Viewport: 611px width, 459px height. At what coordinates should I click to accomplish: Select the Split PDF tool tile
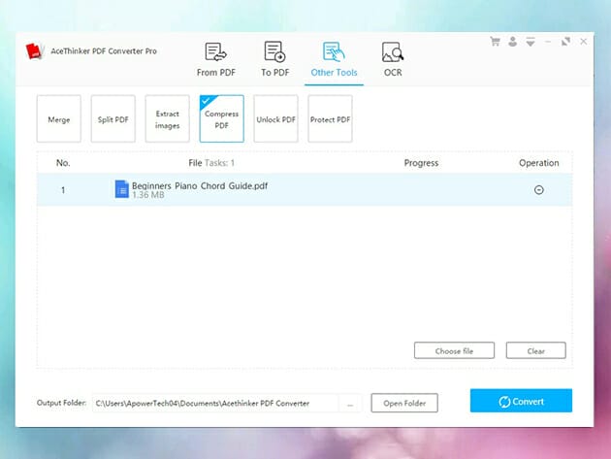pos(113,119)
